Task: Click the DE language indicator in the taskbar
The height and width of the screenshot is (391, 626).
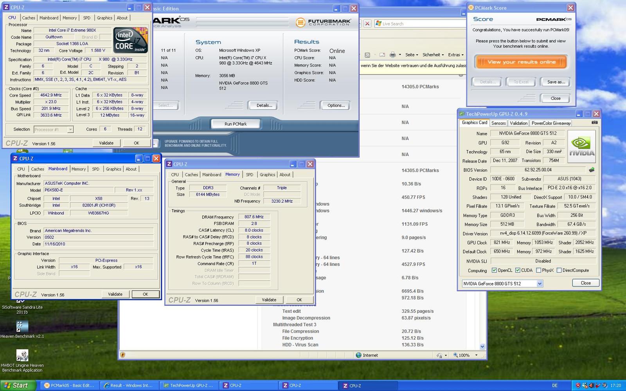Action: point(554,386)
